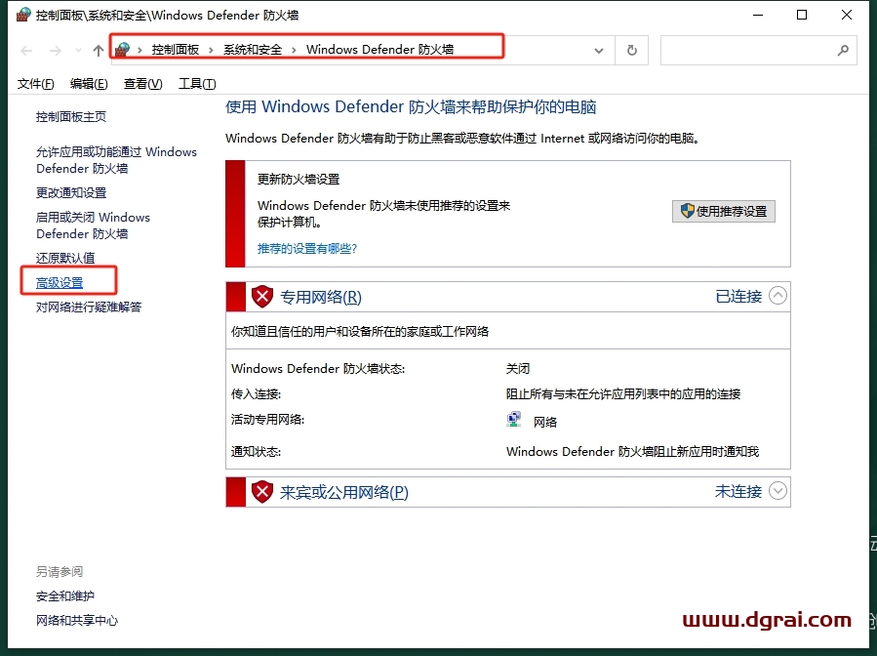Screen dimensions: 877x656
Task: Click the search magnifier icon
Action: (x=843, y=51)
